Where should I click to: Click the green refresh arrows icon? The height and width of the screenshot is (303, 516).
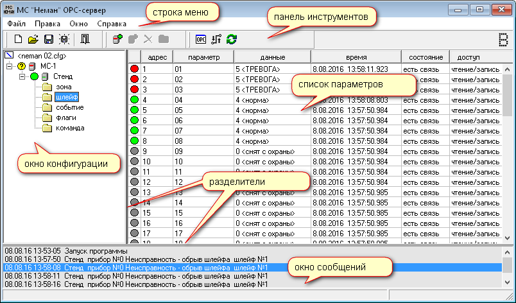pyautogui.click(x=232, y=39)
